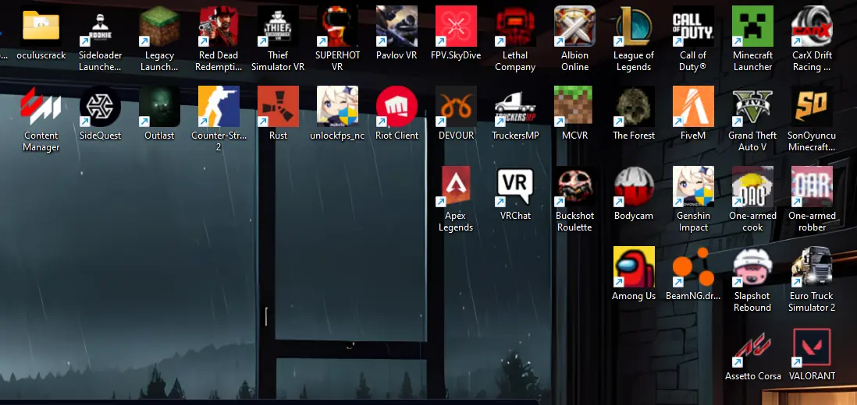
Task: Select the Bodycam shortcut
Action: pyautogui.click(x=634, y=187)
